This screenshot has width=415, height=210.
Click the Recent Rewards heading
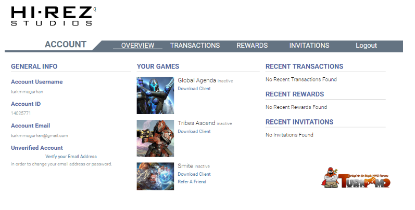[x=295, y=94]
